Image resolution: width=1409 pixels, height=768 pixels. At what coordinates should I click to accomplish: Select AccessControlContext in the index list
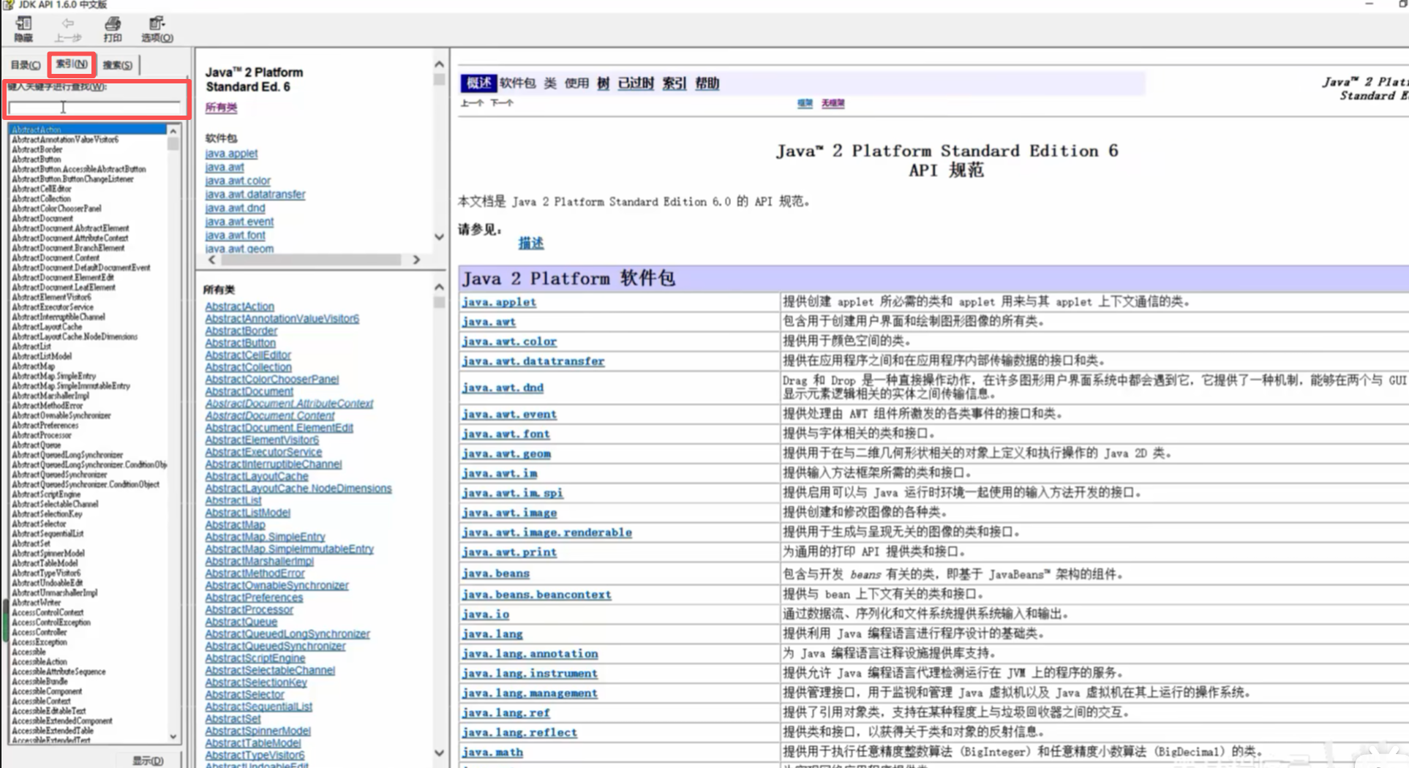[48, 612]
